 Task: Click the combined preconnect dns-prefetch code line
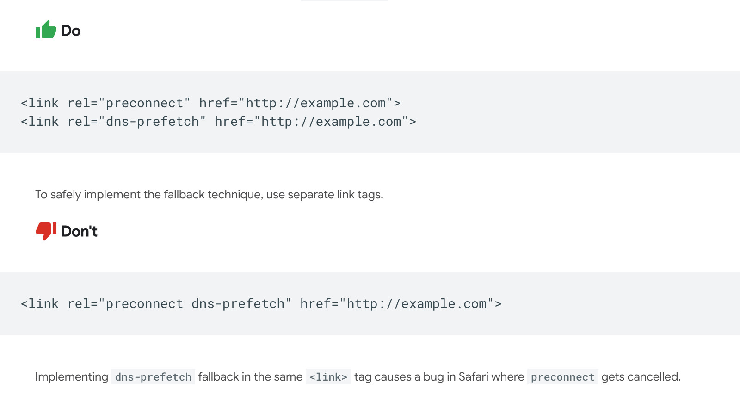pyautogui.click(x=261, y=303)
